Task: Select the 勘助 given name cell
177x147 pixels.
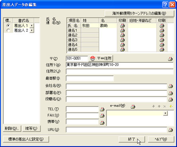Action: point(108,25)
